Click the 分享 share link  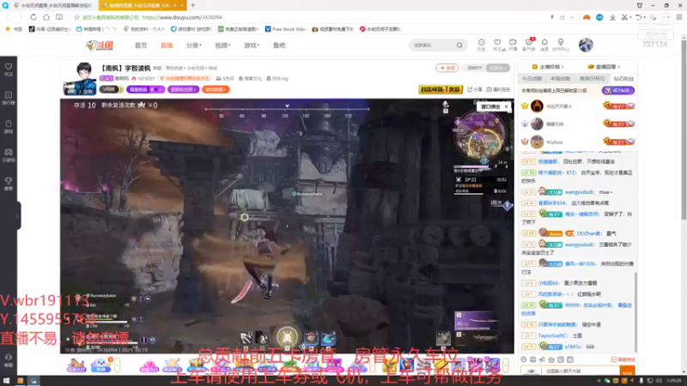point(475,89)
